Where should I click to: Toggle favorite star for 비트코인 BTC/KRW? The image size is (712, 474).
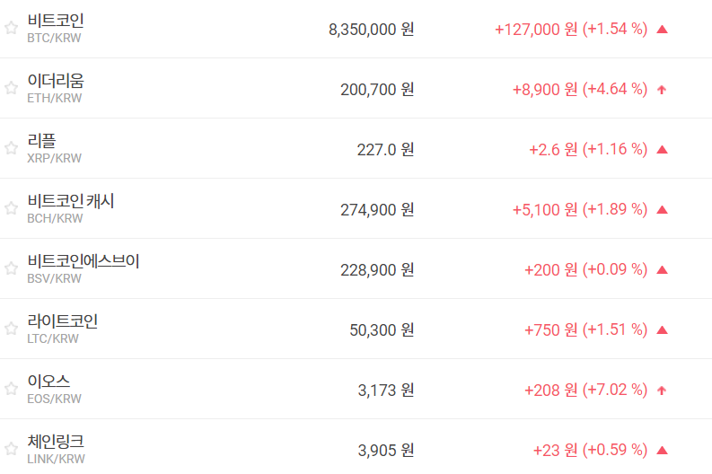pyautogui.click(x=11, y=28)
